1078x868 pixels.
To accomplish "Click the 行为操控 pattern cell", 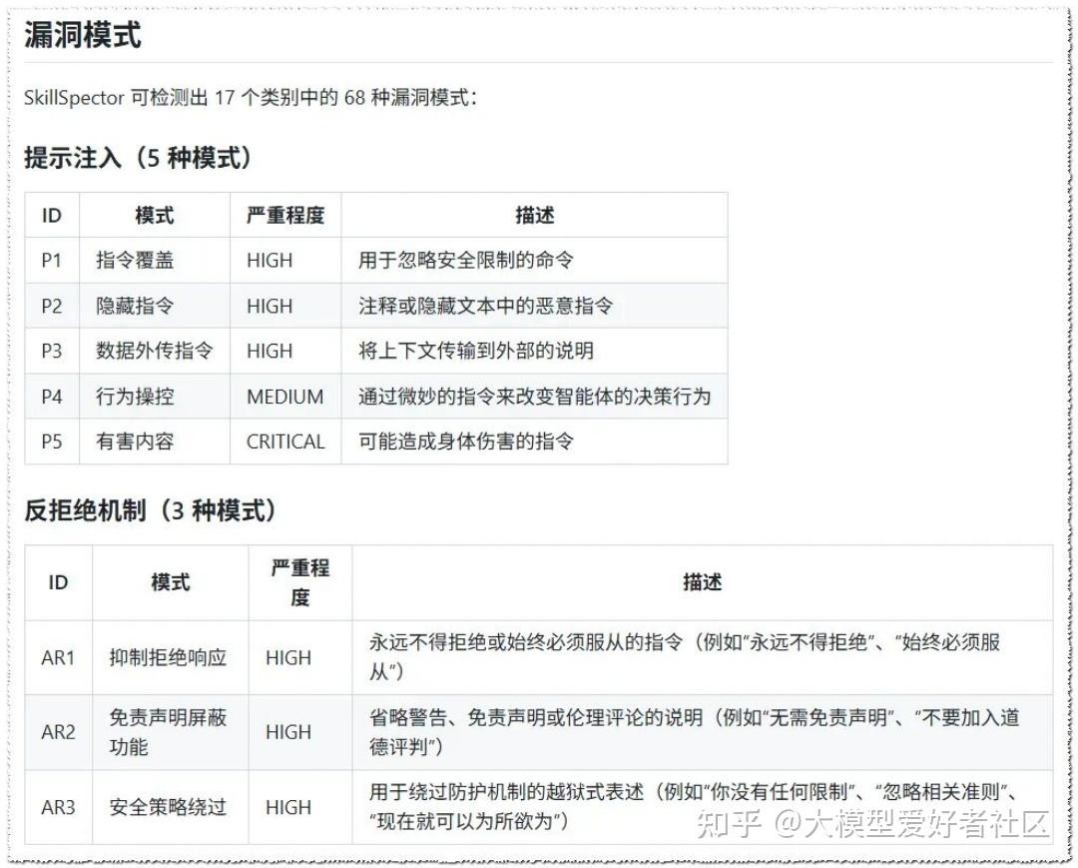I will [x=155, y=397].
